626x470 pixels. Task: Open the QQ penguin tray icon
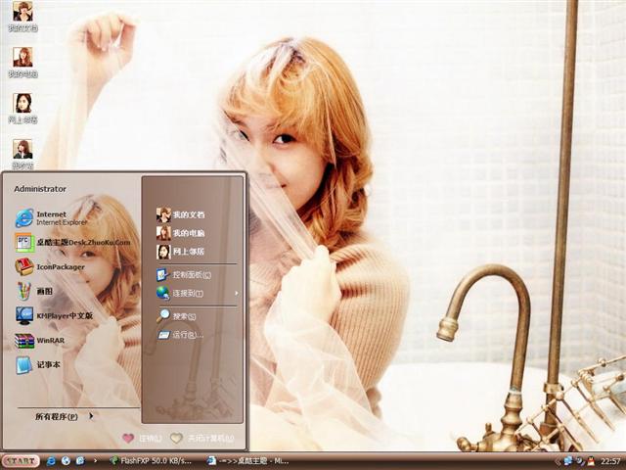591,461
